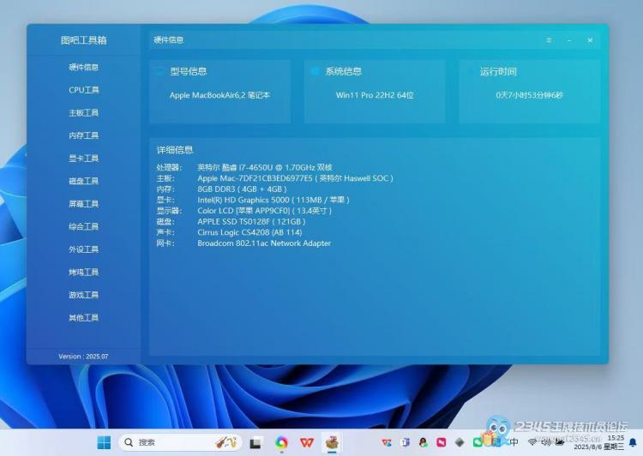Click the gray diamond tray icon

point(460,442)
